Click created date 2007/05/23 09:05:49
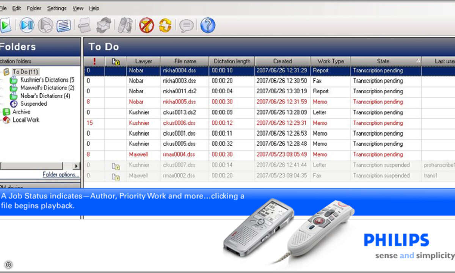Image resolution: width=455 pixels, height=273 pixels. [282, 154]
